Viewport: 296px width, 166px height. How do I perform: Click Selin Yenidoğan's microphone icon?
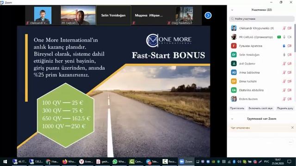click(x=284, y=55)
